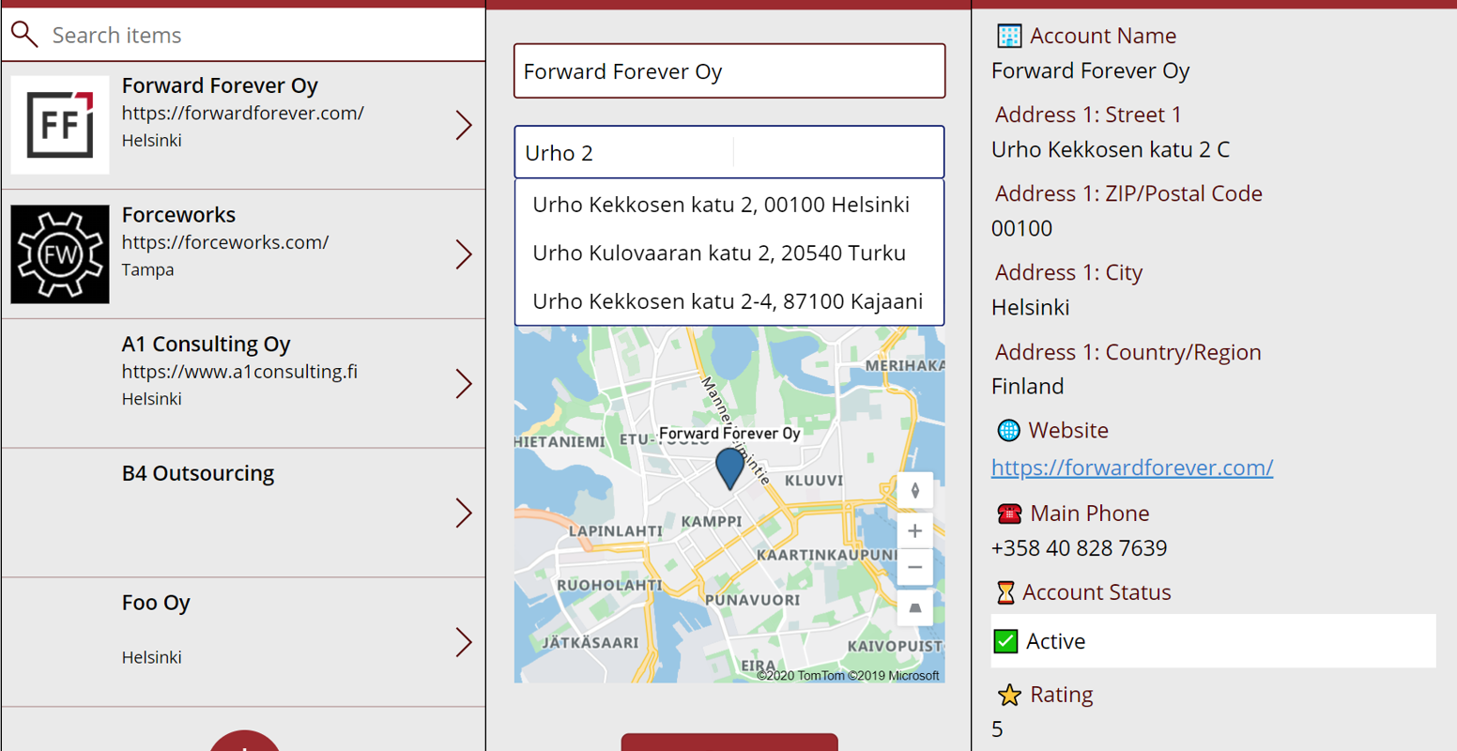The width and height of the screenshot is (1457, 751).
Task: Click https://www.a1consulting.fi text in list
Action: coord(239,372)
